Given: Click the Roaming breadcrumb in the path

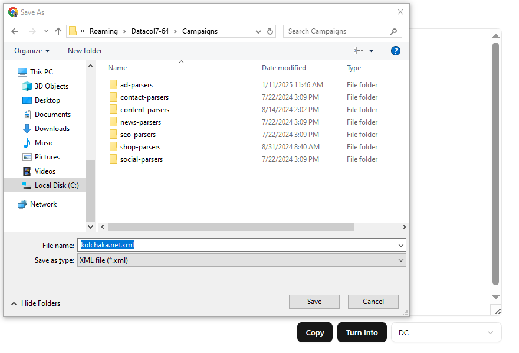Looking at the screenshot, I should point(104,31).
